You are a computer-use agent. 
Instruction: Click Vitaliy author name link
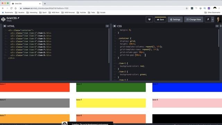9,21
